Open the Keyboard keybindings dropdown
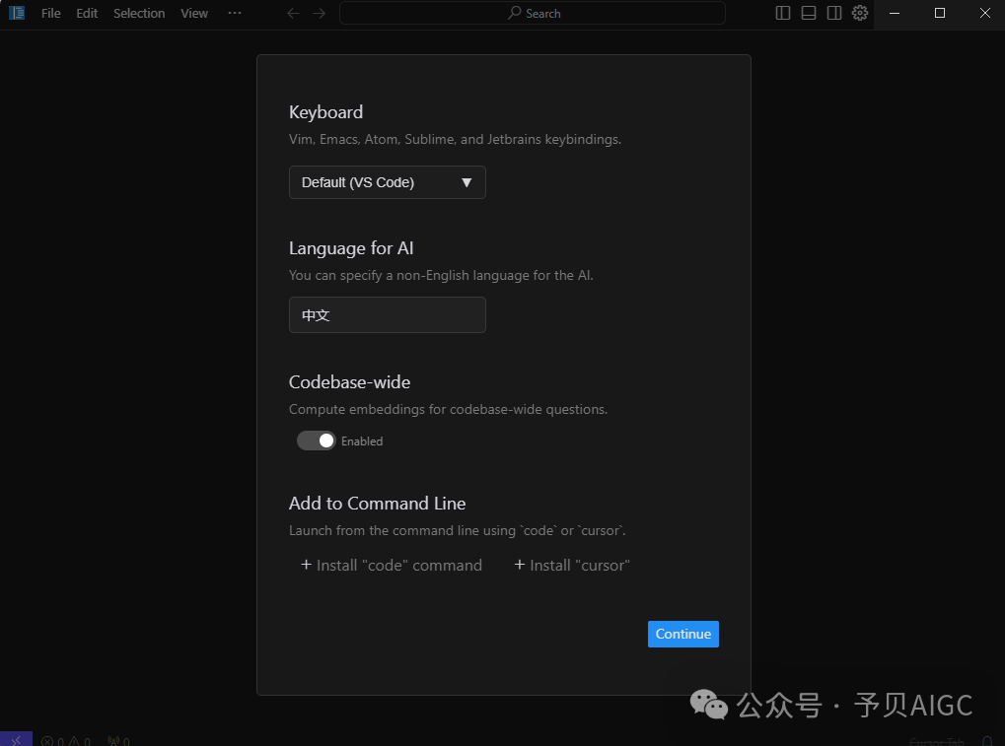Viewport: 1005px width, 746px height. tap(388, 182)
